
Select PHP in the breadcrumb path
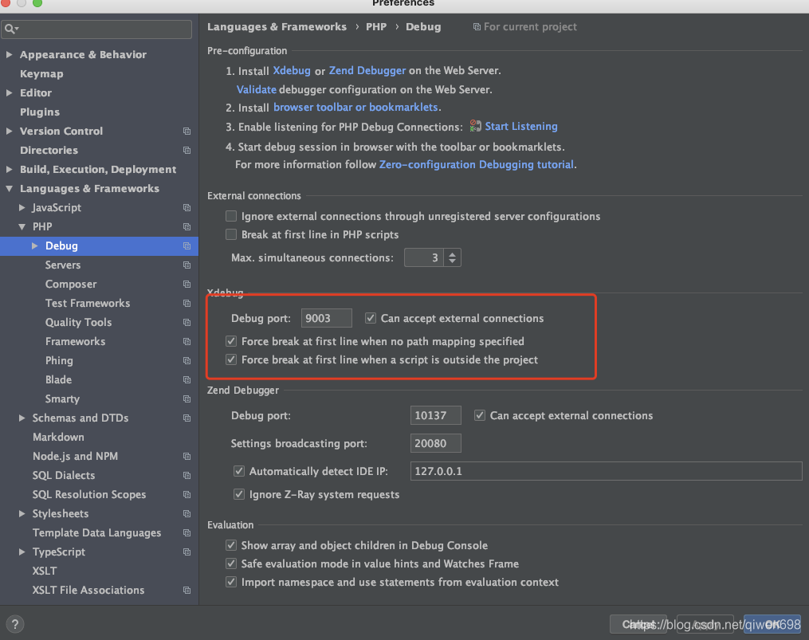pos(375,26)
